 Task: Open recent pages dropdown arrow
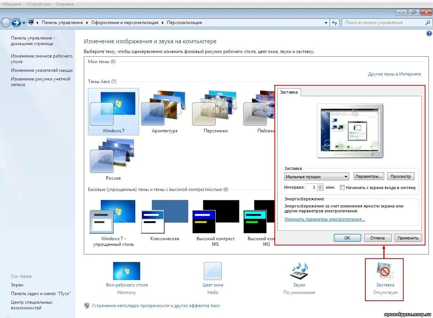click(x=24, y=23)
